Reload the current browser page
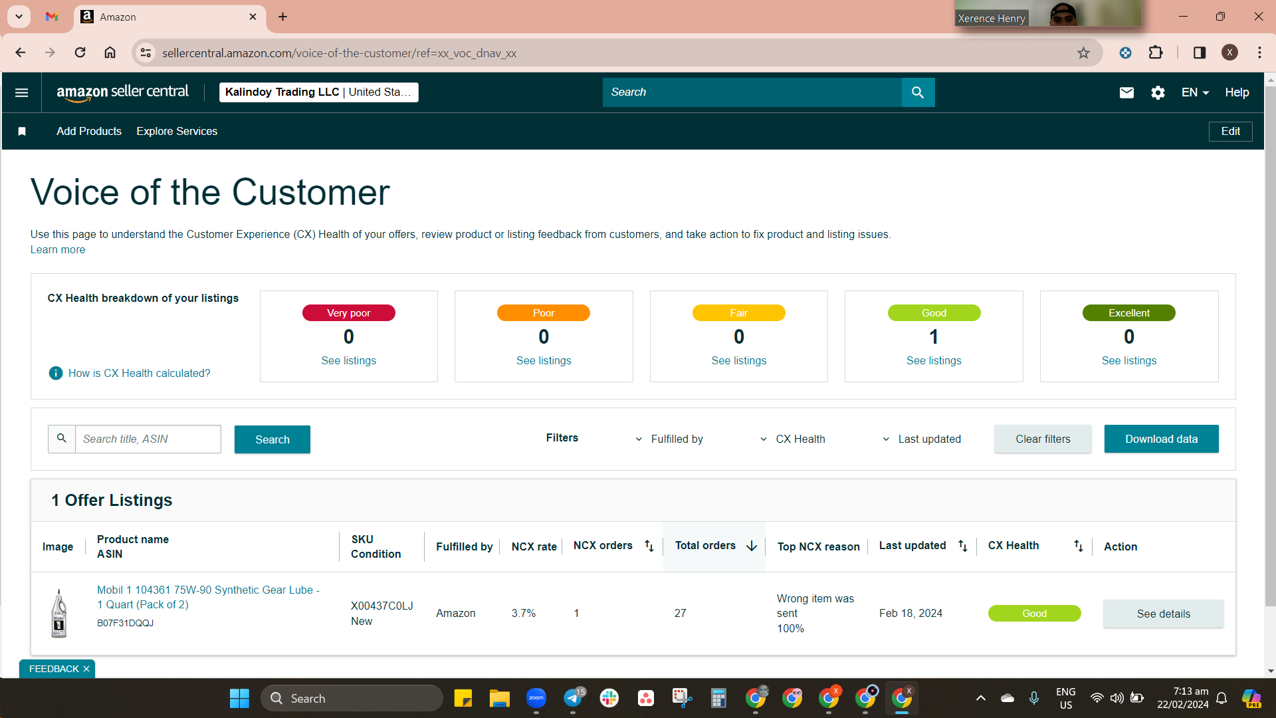This screenshot has height=718, width=1276. pos(80,53)
